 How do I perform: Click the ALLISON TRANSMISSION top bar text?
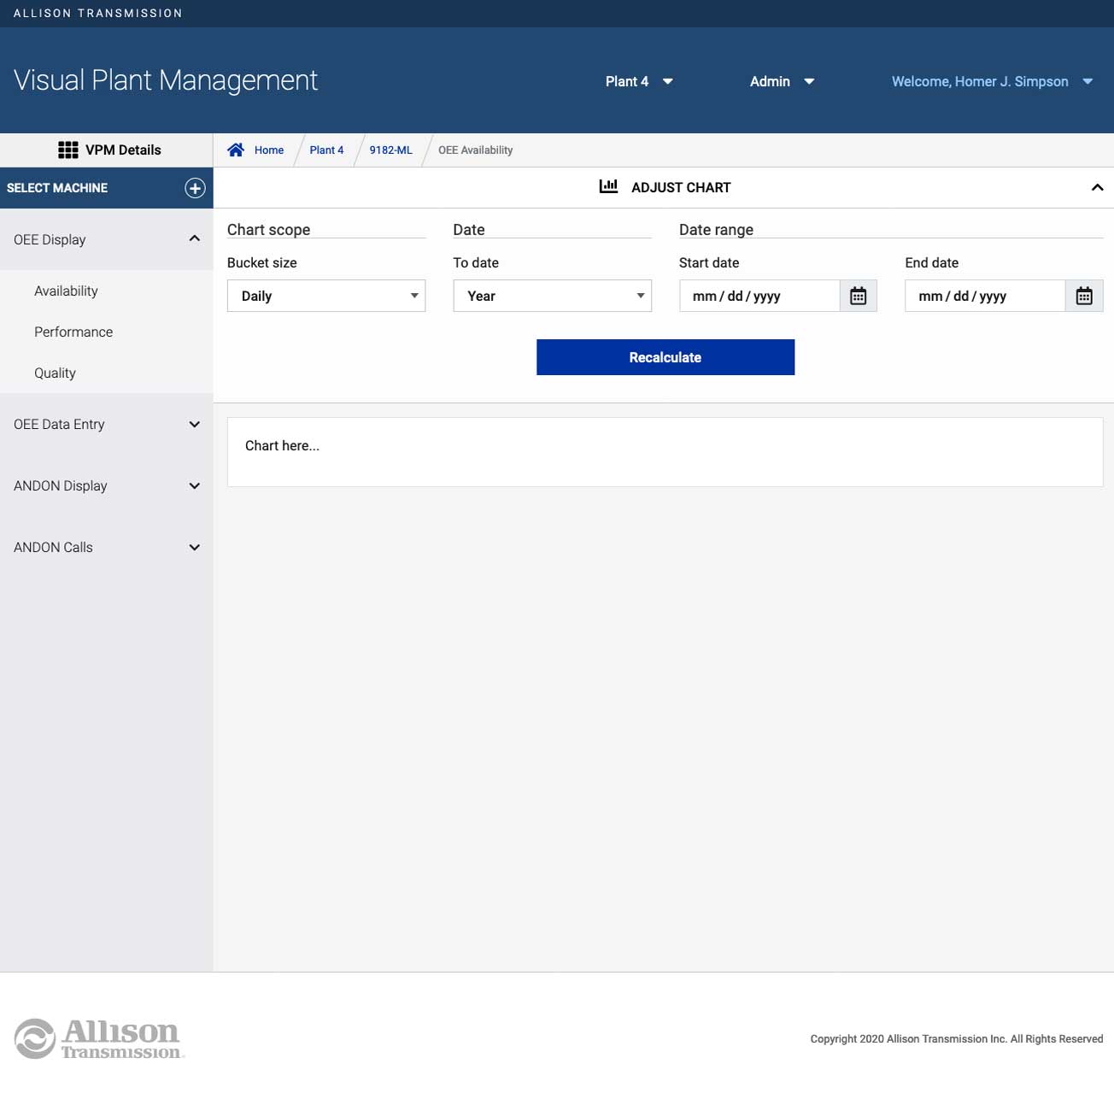(98, 13)
